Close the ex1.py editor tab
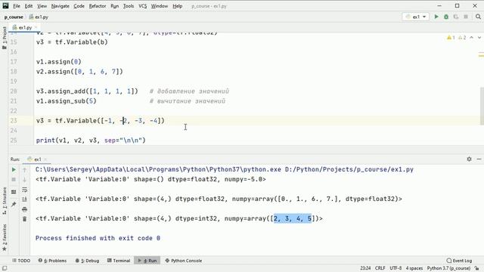Image resolution: width=484 pixels, height=272 pixels. coord(36,27)
